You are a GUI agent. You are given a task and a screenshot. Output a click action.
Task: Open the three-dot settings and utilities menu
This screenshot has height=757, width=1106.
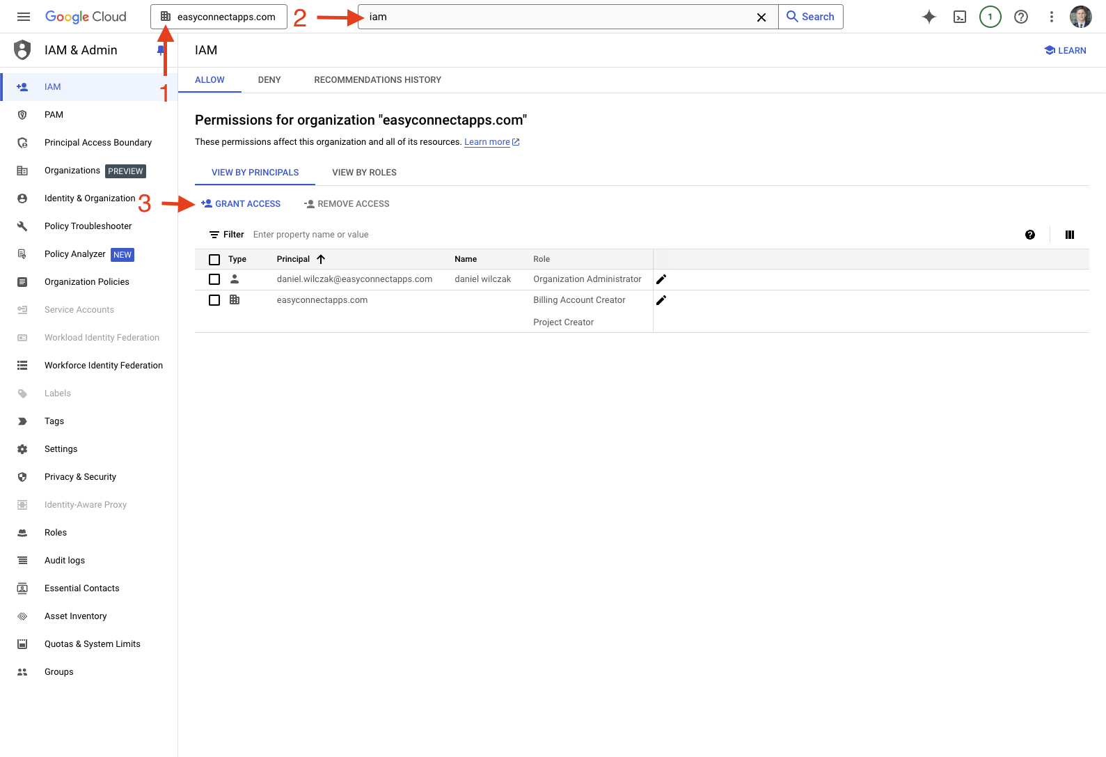point(1052,17)
